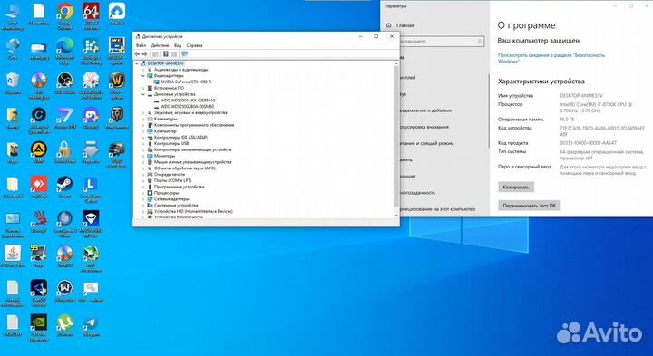The image size is (653, 356).
Task: Open the red-hand Bloody mouse shortcut
Action: pos(39,221)
